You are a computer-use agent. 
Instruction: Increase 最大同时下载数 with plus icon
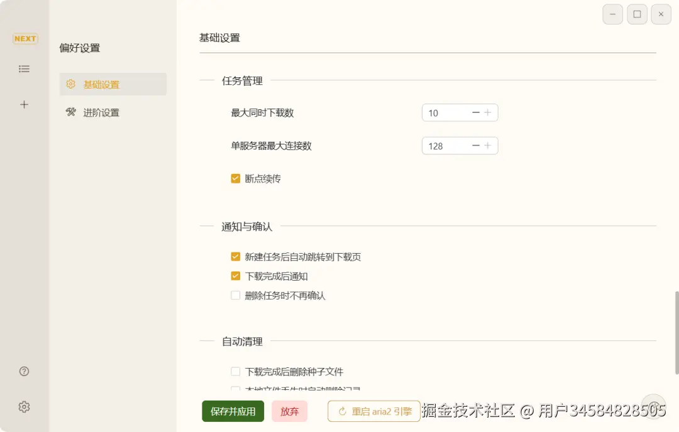coord(487,112)
